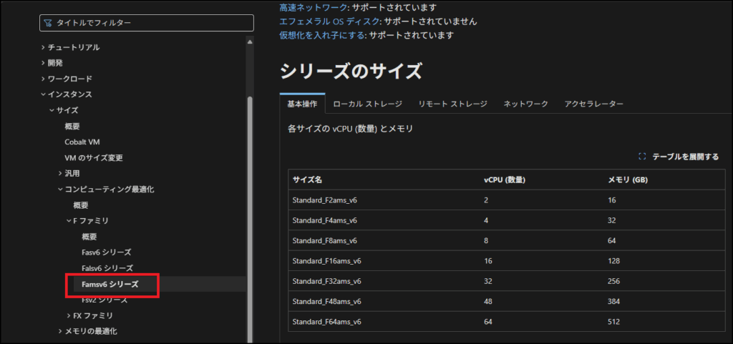Viewport: 733px width, 344px height.
Task: Focus the タイトルでフィルター input field
Action: (x=147, y=23)
